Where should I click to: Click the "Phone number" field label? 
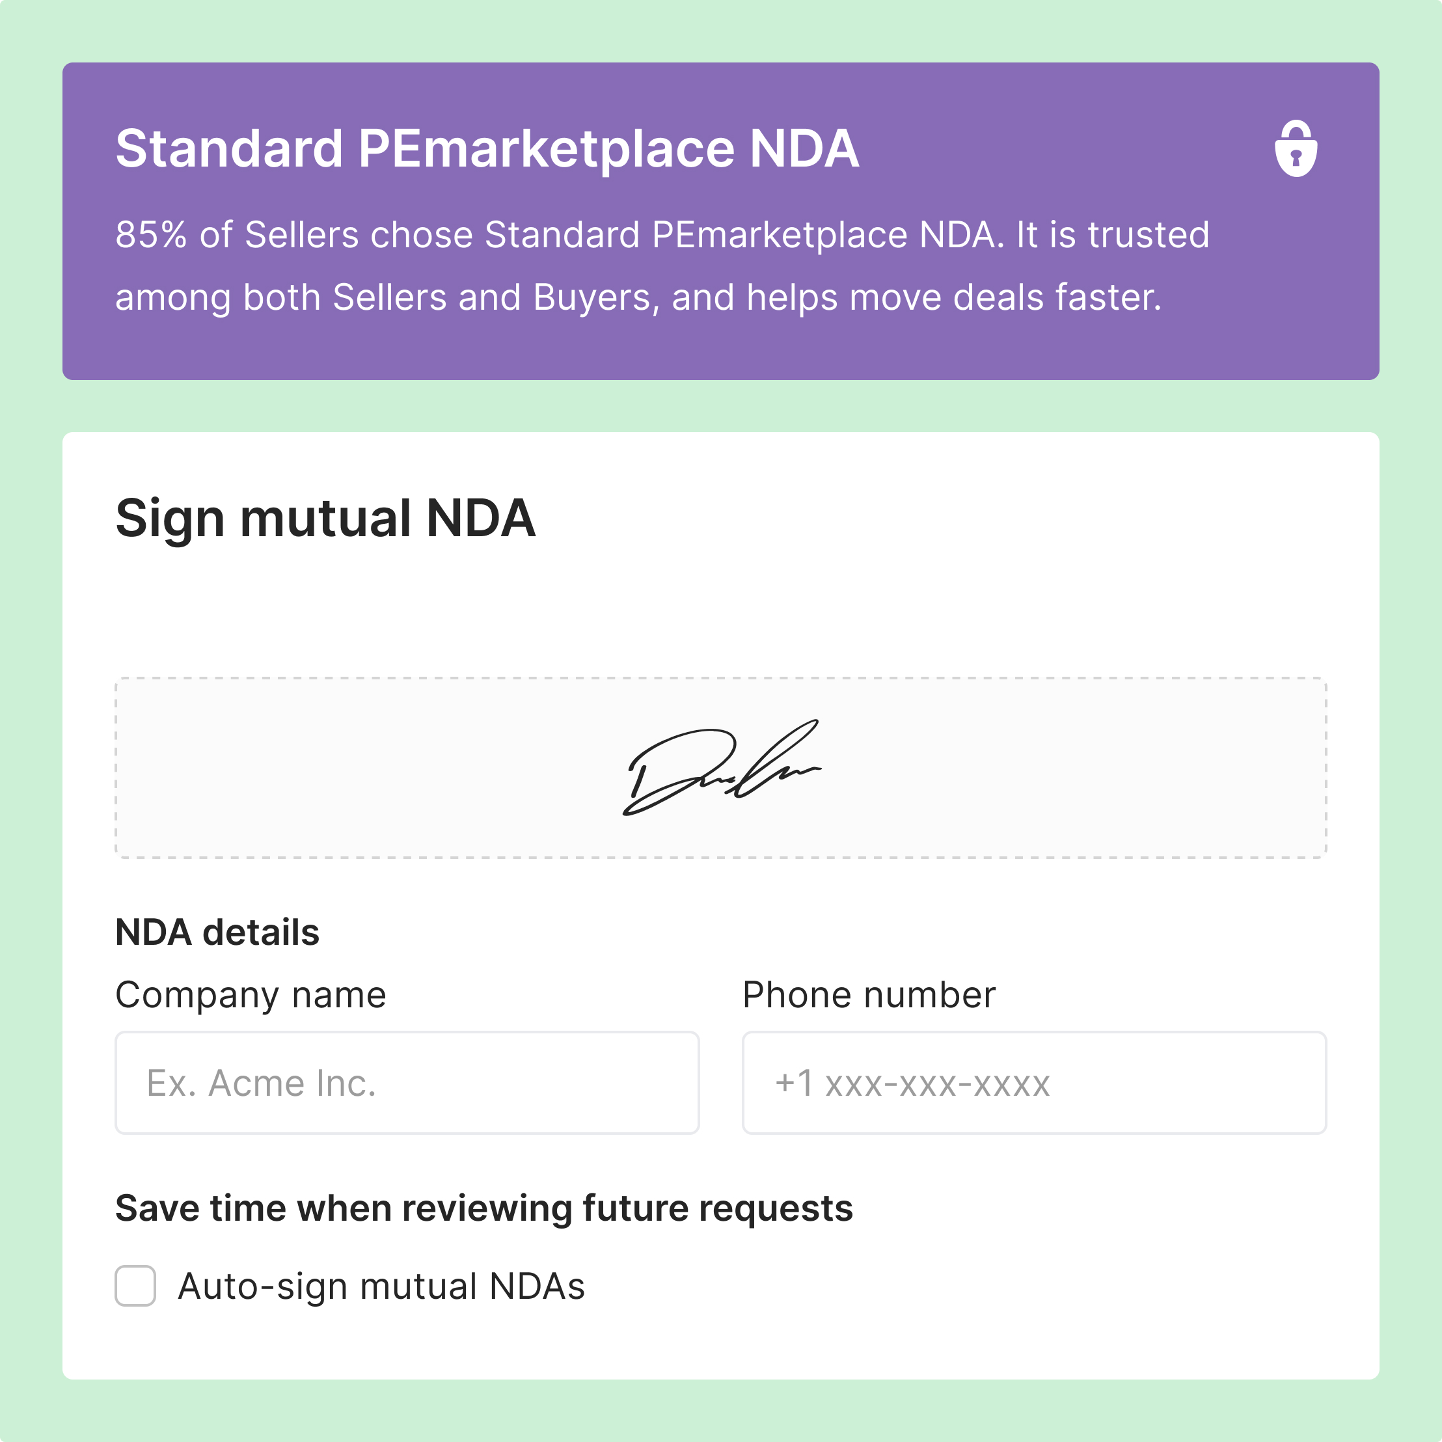[869, 995]
